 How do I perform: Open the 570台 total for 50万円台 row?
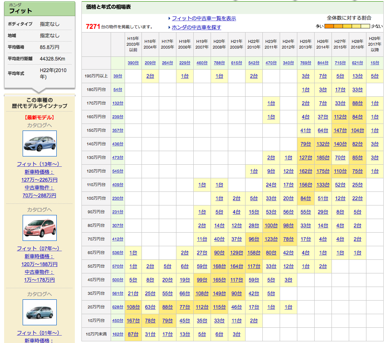tap(118, 266)
